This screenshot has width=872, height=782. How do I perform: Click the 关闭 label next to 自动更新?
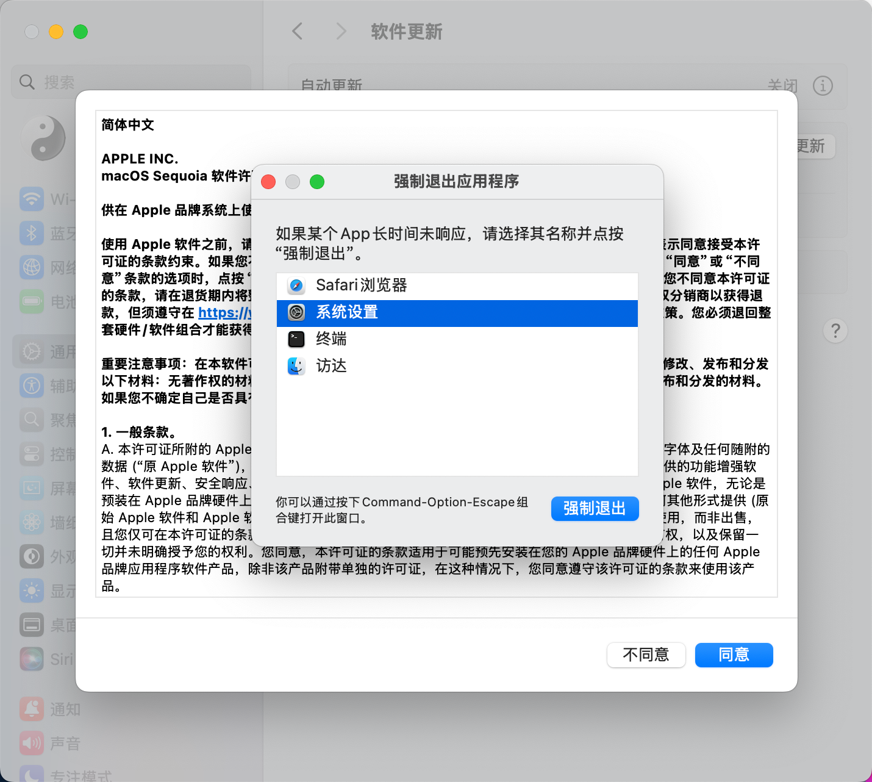(x=783, y=86)
